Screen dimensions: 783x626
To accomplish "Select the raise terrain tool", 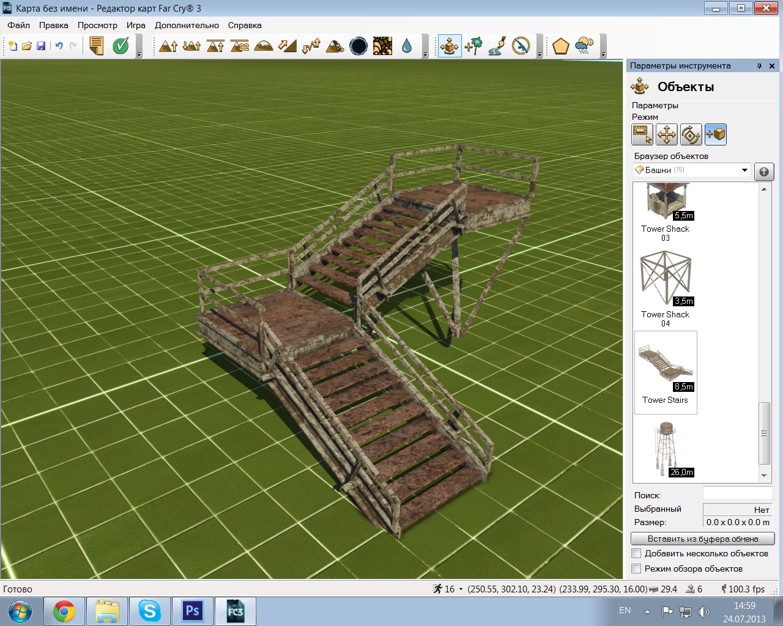I will pyautogui.click(x=168, y=46).
